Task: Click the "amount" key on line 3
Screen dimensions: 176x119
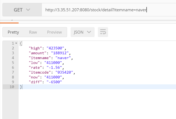Action: (38, 53)
